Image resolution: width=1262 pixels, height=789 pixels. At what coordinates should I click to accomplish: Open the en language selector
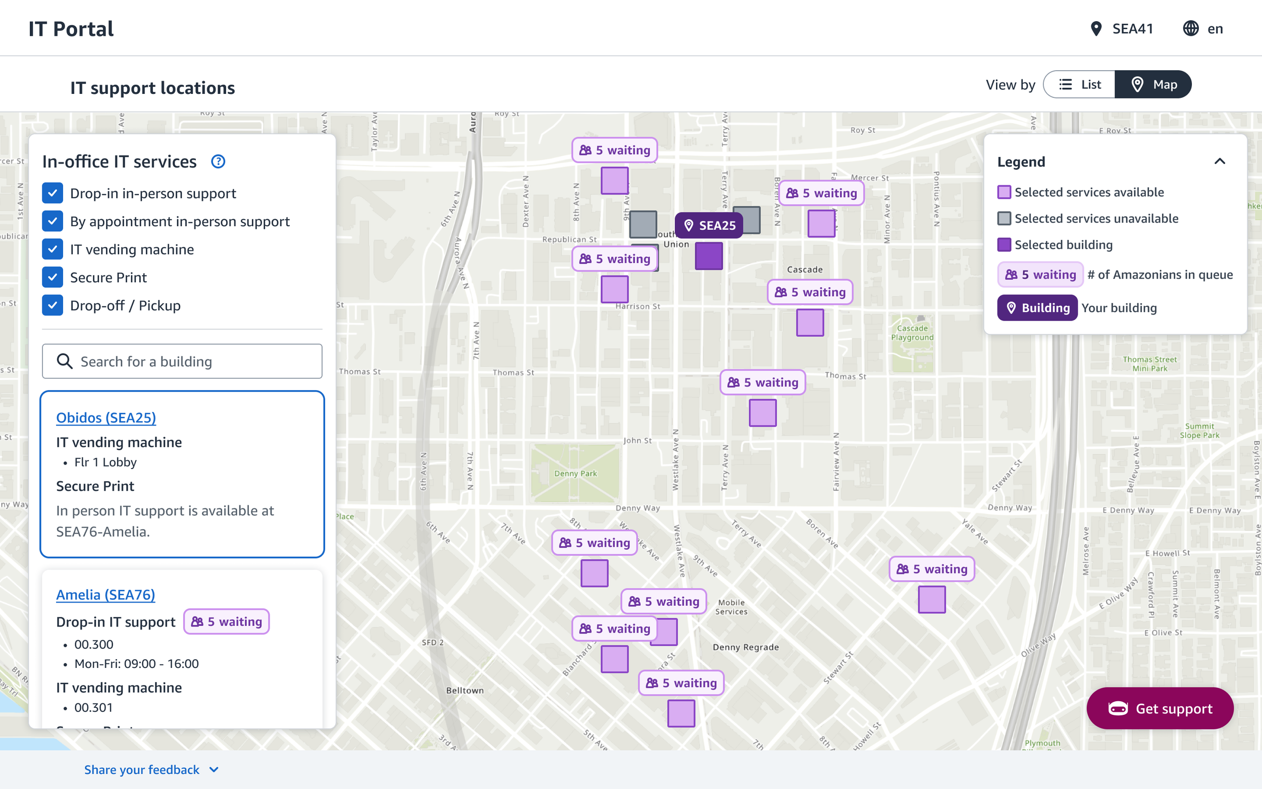pos(1215,29)
